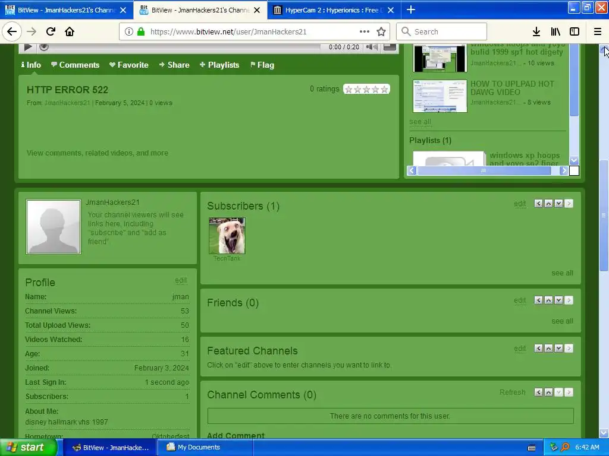Open the hoops and yoyo build 1999 thumbnail

pos(440,58)
